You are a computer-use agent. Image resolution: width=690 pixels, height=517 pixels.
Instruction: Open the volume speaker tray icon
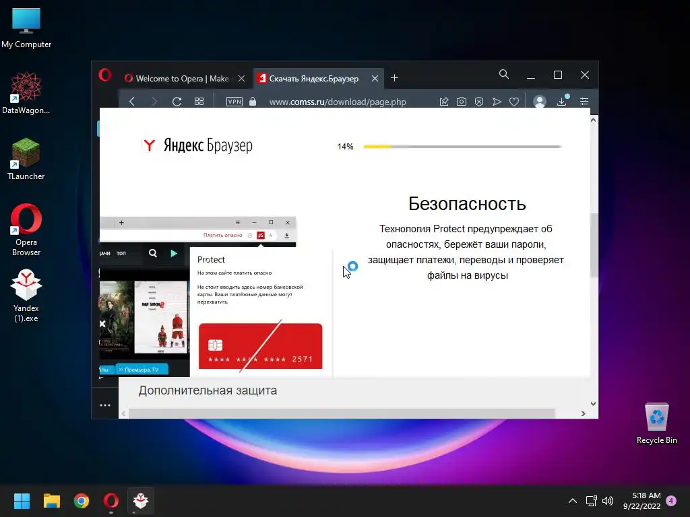point(608,500)
